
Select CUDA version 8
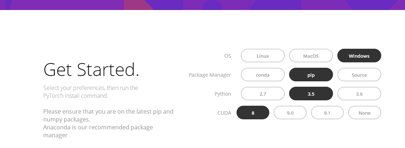click(253, 113)
